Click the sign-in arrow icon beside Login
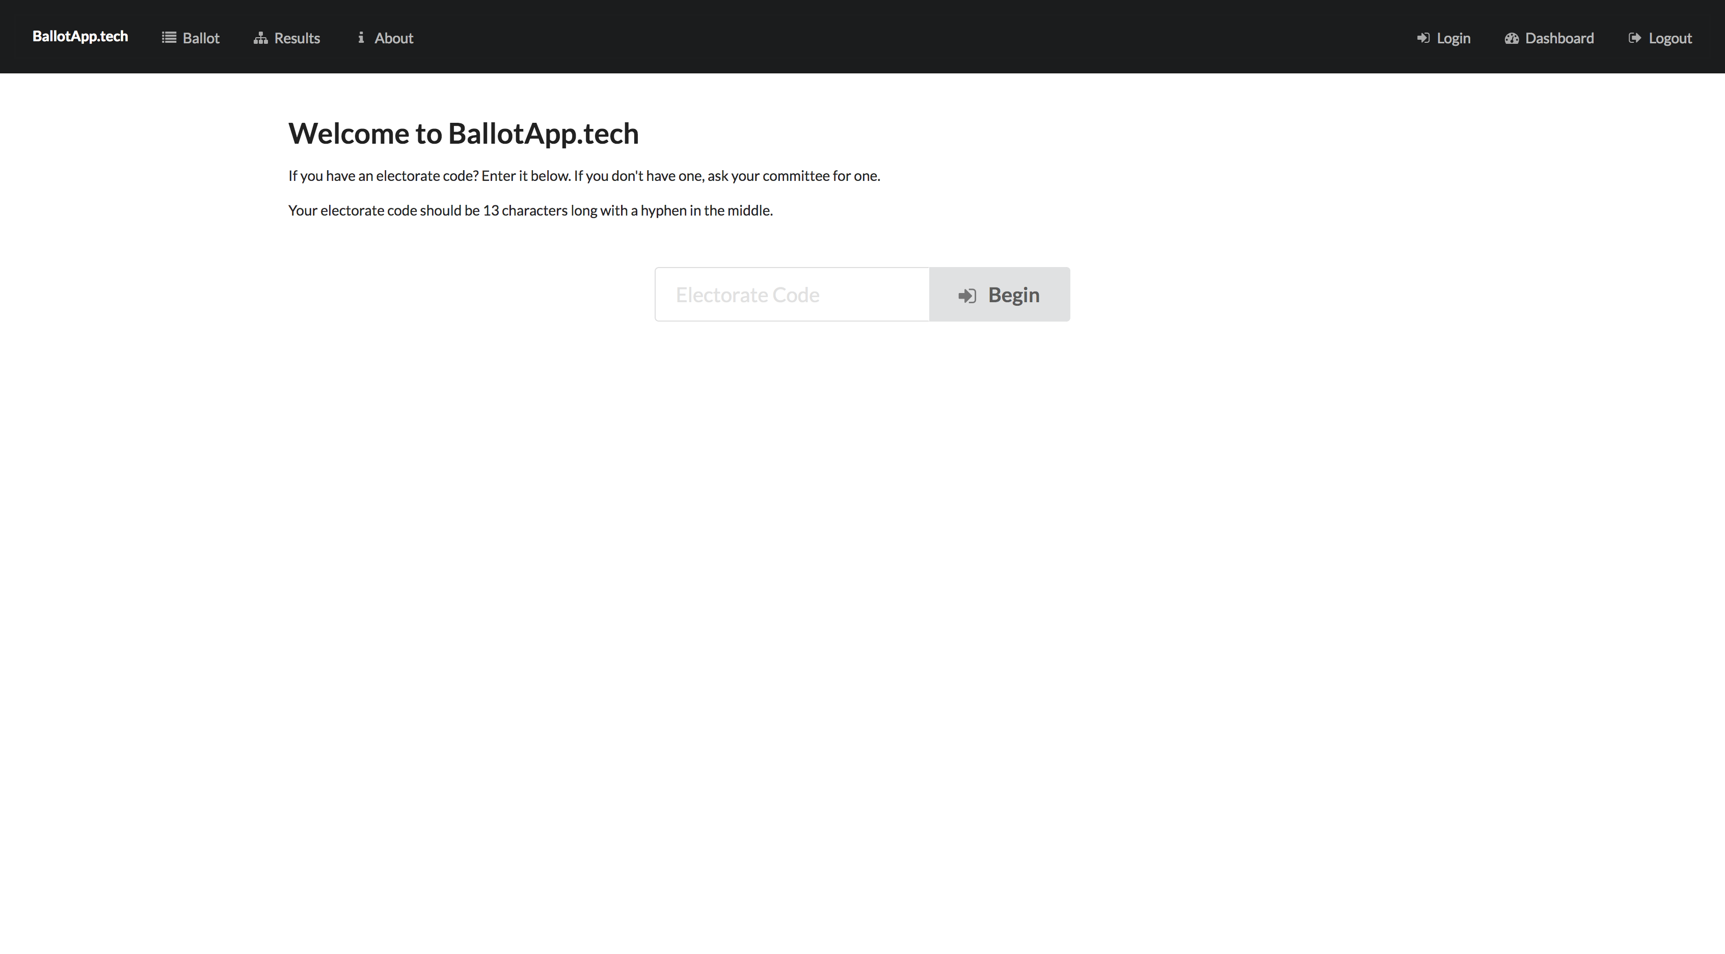Image resolution: width=1725 pixels, height=954 pixels. (1423, 38)
